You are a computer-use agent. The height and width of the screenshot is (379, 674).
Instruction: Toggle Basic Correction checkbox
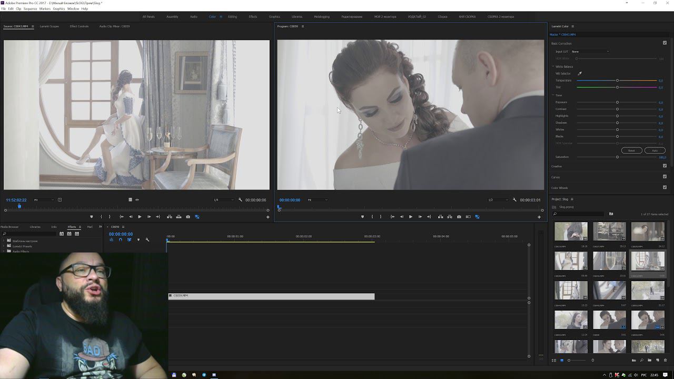(x=665, y=43)
